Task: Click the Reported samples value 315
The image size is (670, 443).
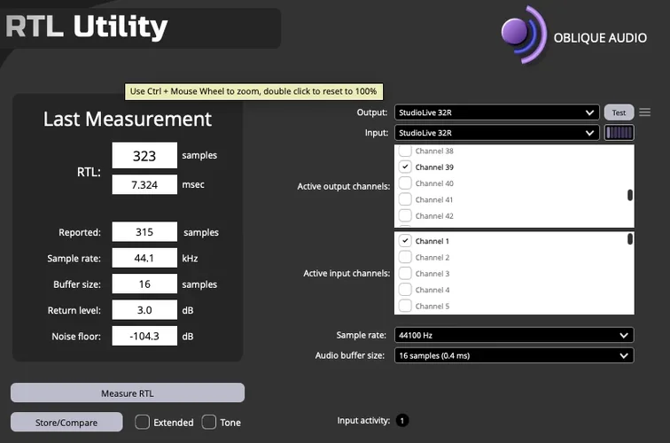Action: click(144, 231)
